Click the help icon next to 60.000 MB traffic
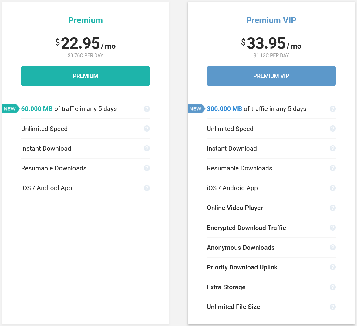The width and height of the screenshot is (357, 326). point(147,109)
